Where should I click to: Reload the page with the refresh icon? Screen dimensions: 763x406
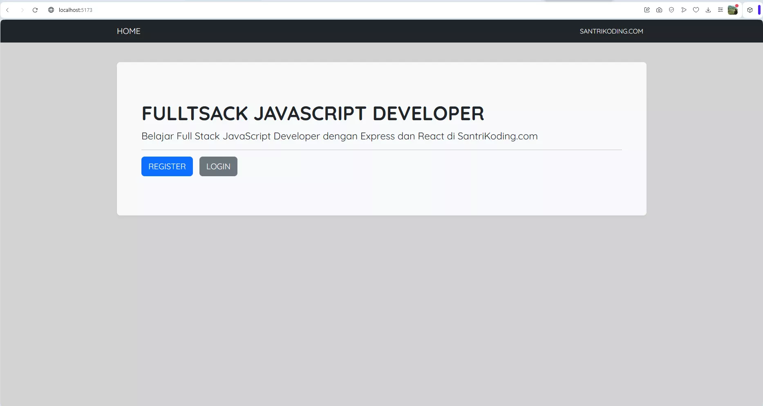point(35,10)
